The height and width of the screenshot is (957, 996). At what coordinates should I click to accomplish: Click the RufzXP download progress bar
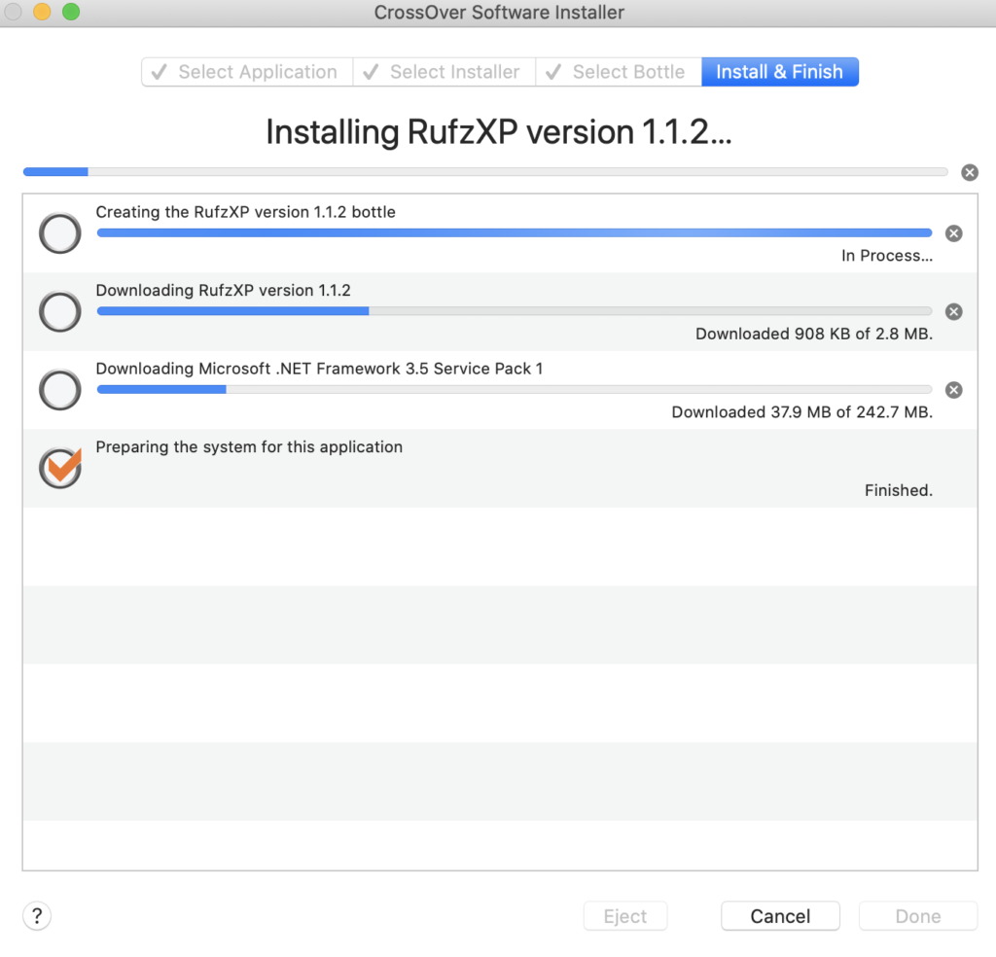514,311
